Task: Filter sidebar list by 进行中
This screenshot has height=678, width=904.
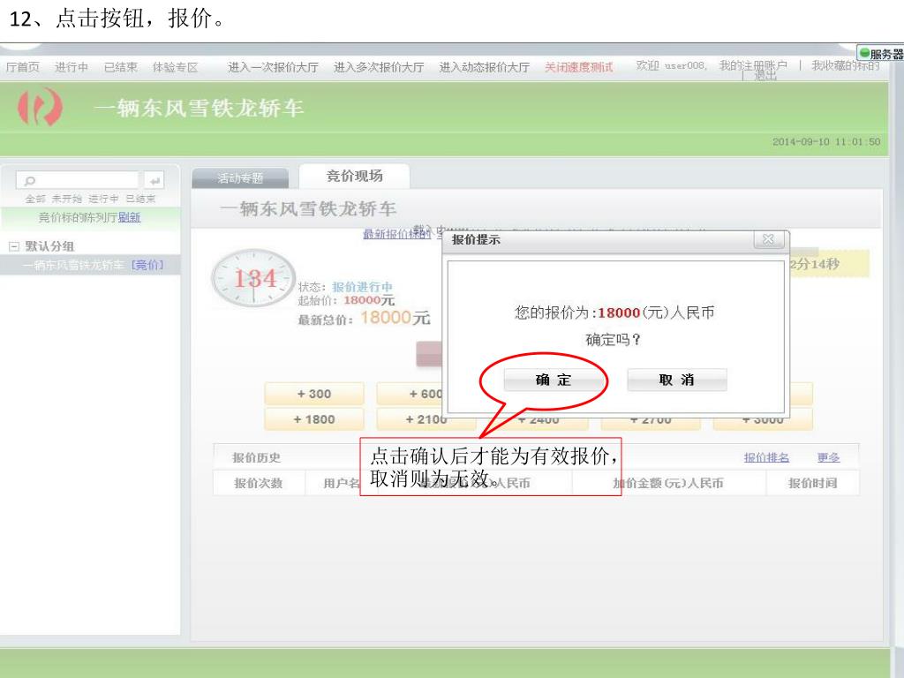Action: click(104, 199)
